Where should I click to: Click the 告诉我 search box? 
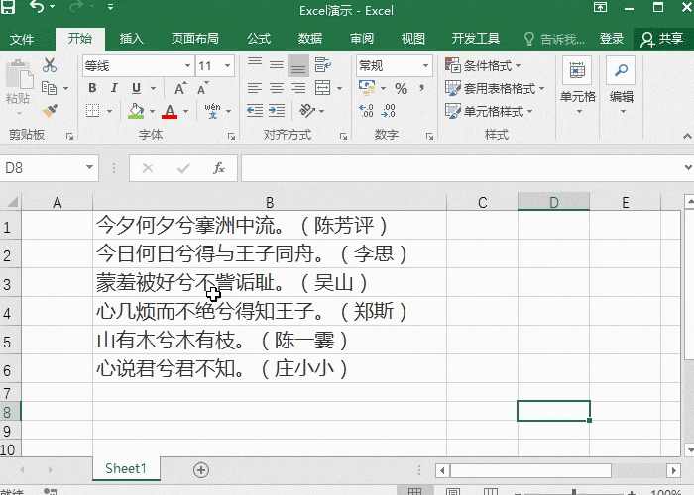[554, 39]
